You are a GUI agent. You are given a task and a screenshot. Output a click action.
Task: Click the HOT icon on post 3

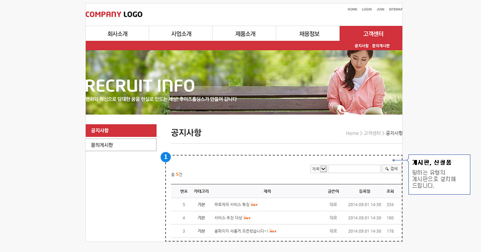[273, 231]
